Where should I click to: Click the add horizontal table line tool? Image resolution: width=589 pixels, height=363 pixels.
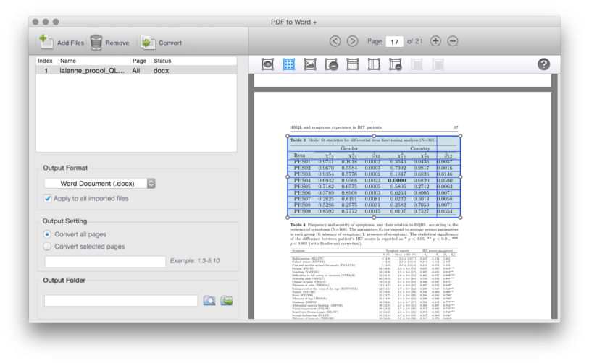click(x=352, y=64)
